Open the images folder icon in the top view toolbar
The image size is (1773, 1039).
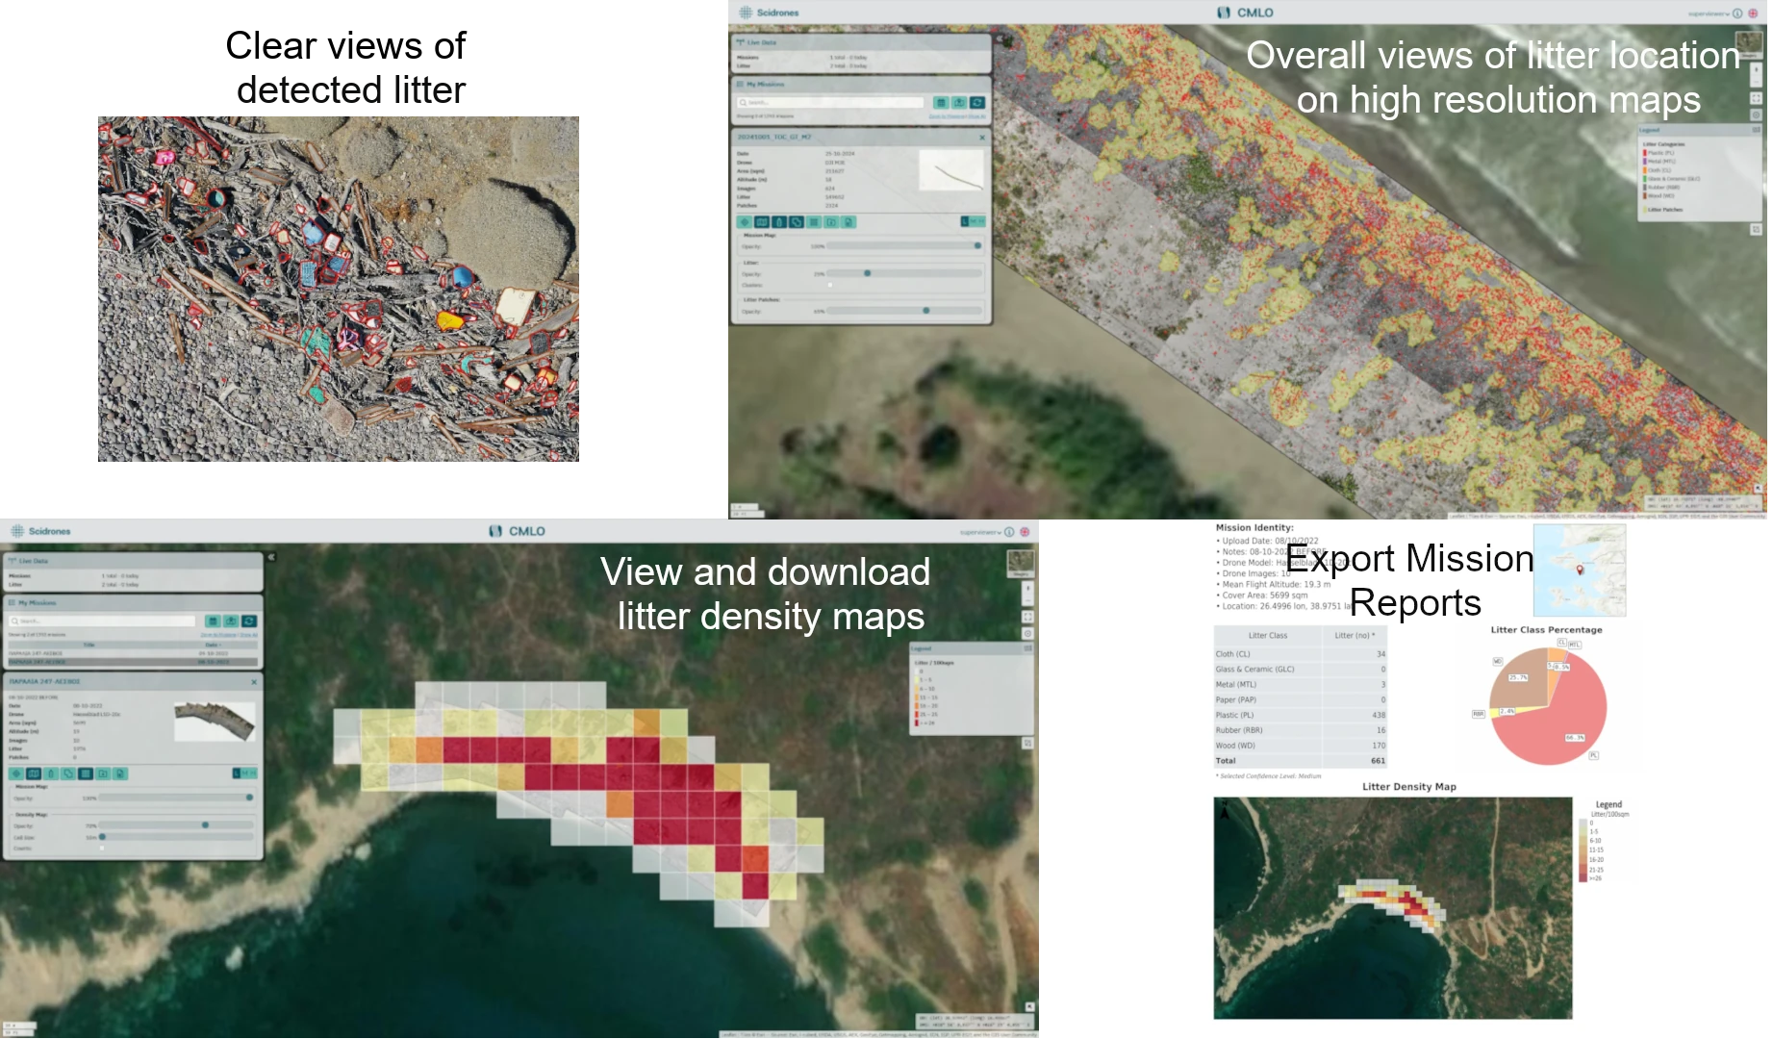(x=831, y=222)
